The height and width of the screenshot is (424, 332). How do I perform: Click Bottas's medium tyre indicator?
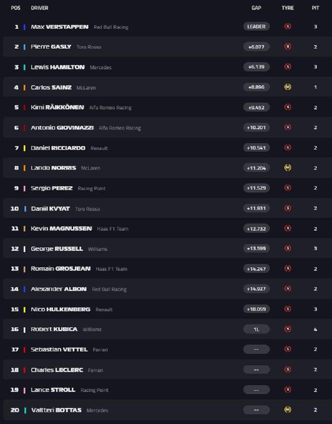click(287, 410)
